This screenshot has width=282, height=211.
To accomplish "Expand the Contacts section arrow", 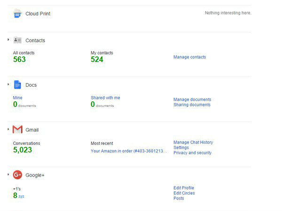I will pyautogui.click(x=8, y=40).
